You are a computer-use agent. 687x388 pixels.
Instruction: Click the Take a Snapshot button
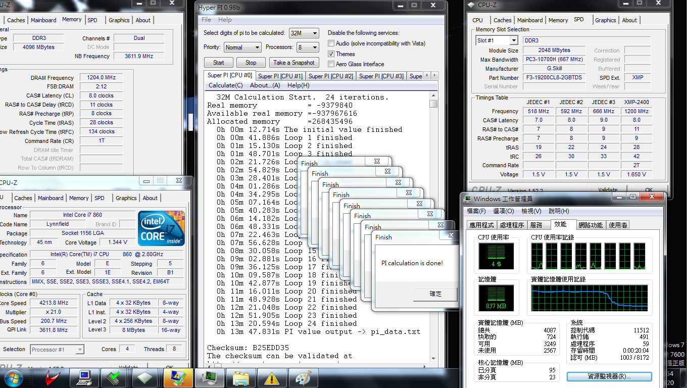293,63
